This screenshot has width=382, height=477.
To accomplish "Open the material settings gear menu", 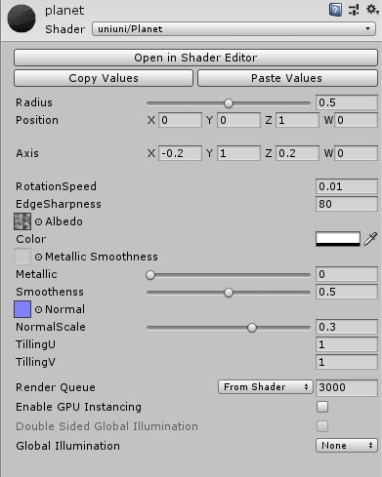I will coord(372,9).
